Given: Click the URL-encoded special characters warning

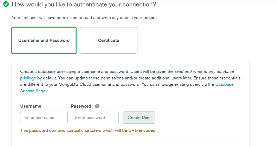Looking at the screenshot, I should (x=88, y=130).
